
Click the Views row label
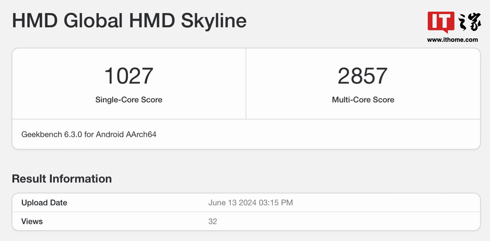32,222
